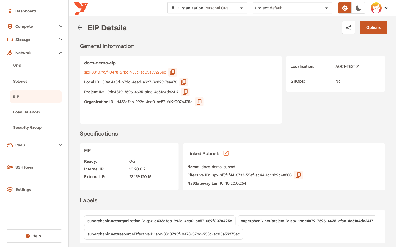
Task: Open the Linked Subnet external link
Action: [x=226, y=153]
